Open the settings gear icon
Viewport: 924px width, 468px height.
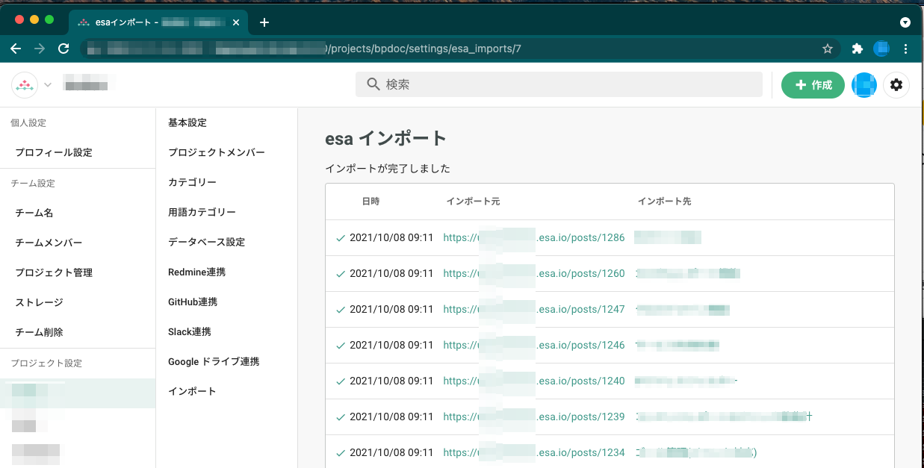(896, 85)
